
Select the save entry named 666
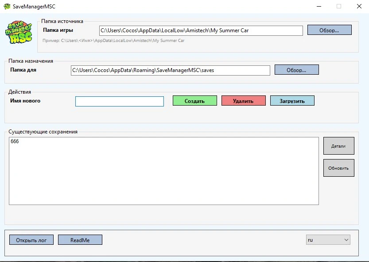[15, 141]
